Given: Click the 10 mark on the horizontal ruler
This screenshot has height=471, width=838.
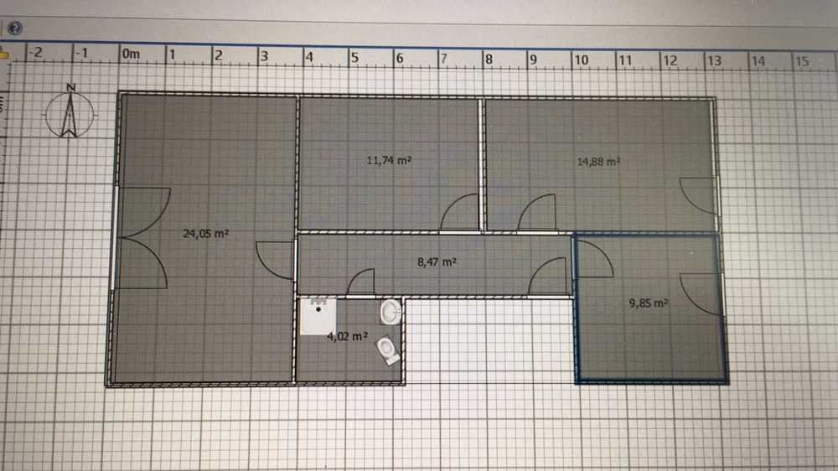Looking at the screenshot, I should pos(581,60).
